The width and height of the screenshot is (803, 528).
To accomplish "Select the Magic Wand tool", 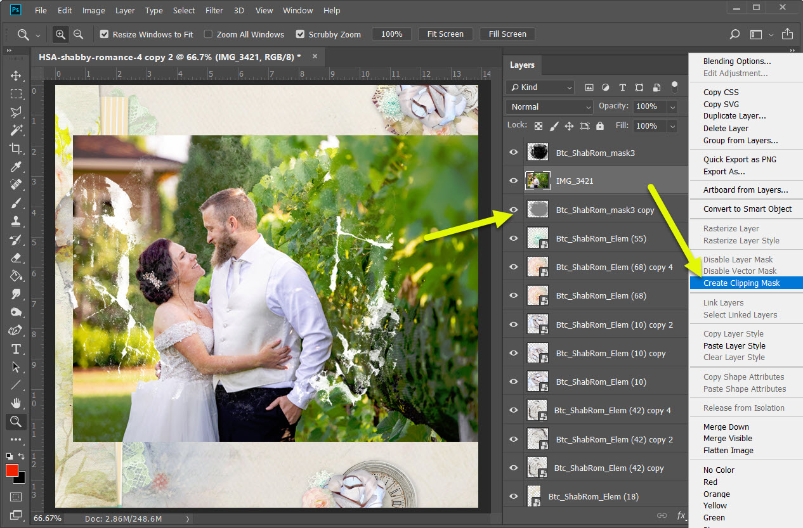I will click(x=16, y=130).
